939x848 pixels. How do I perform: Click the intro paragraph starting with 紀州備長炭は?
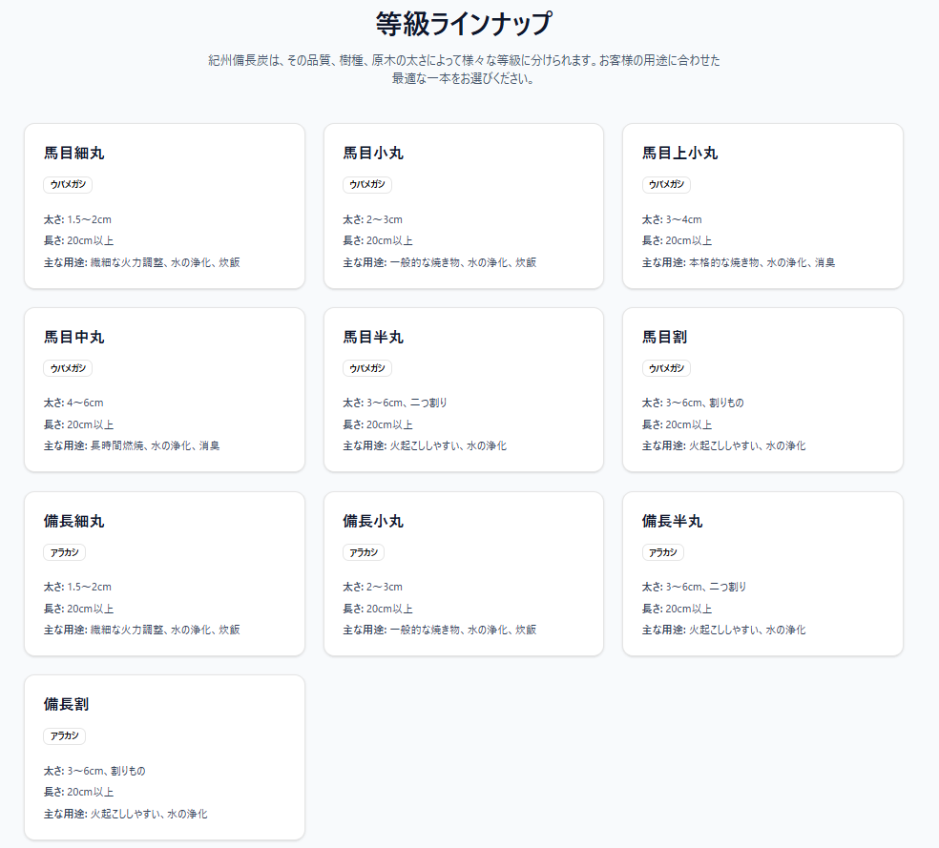click(464, 70)
